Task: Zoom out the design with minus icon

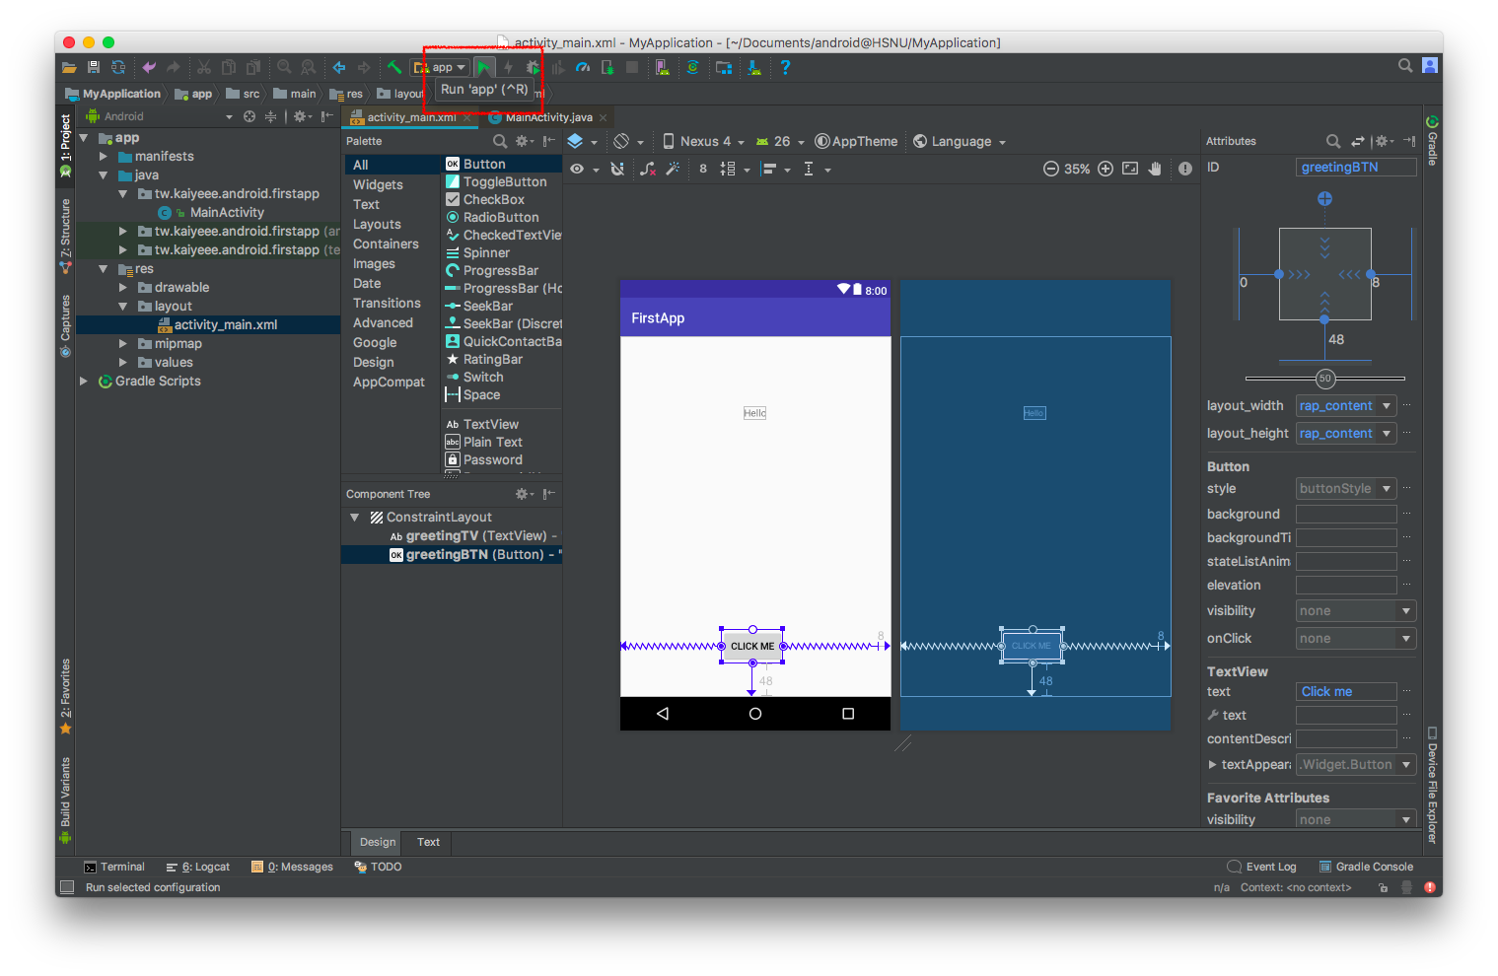Action: (x=1051, y=169)
